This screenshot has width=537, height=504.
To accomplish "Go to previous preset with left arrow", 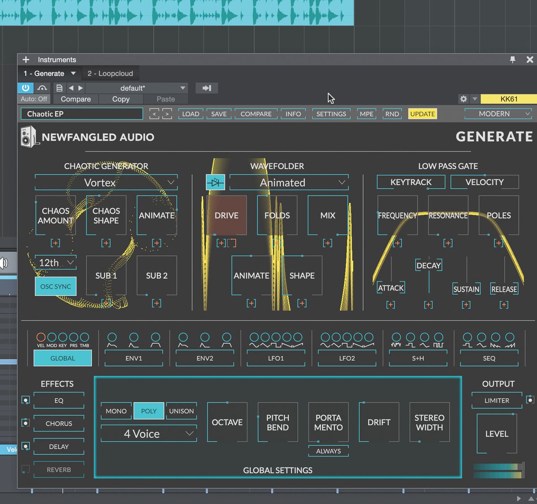I will (x=71, y=88).
